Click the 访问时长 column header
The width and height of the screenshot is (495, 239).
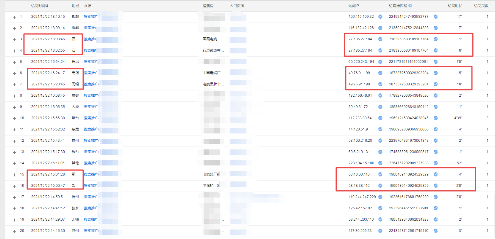pos(455,6)
